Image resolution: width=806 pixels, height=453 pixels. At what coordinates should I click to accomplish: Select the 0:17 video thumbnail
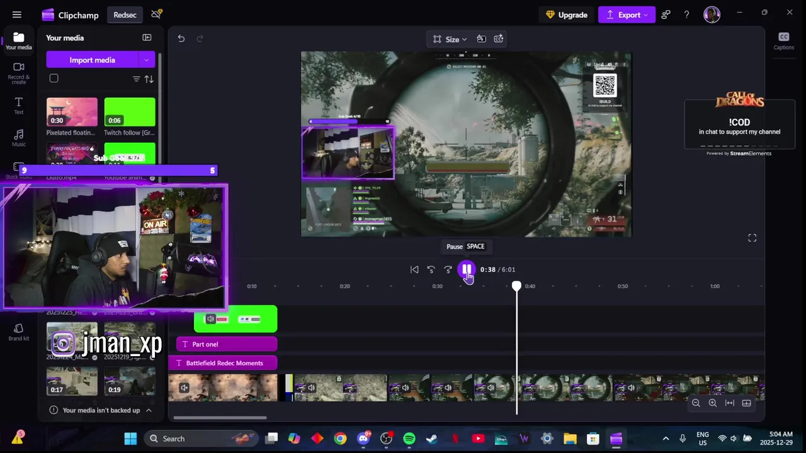[x=72, y=381]
